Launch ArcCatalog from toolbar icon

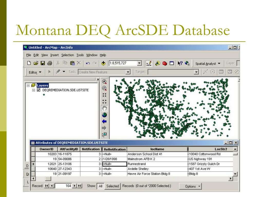click(x=157, y=63)
